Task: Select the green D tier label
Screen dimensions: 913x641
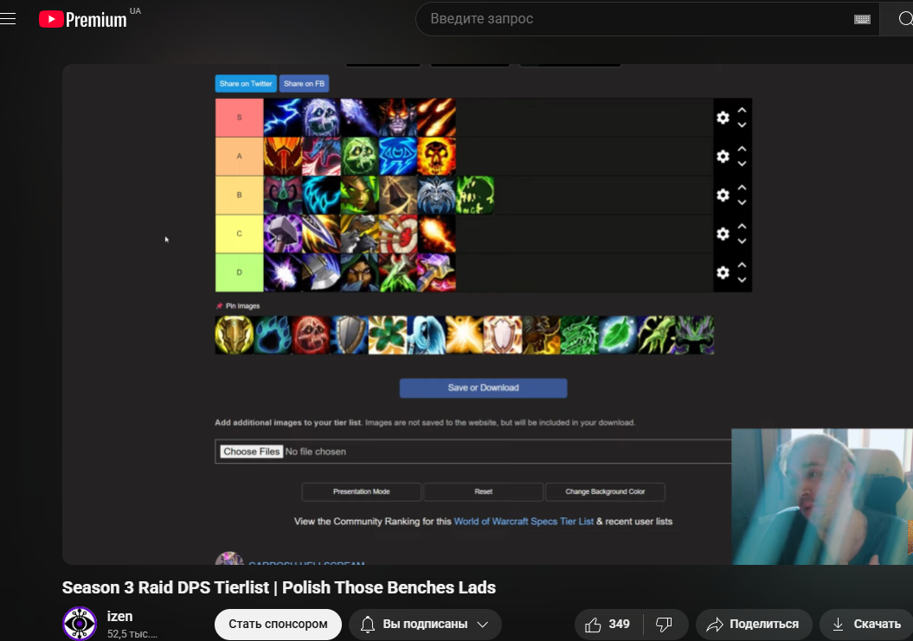Action: [240, 272]
